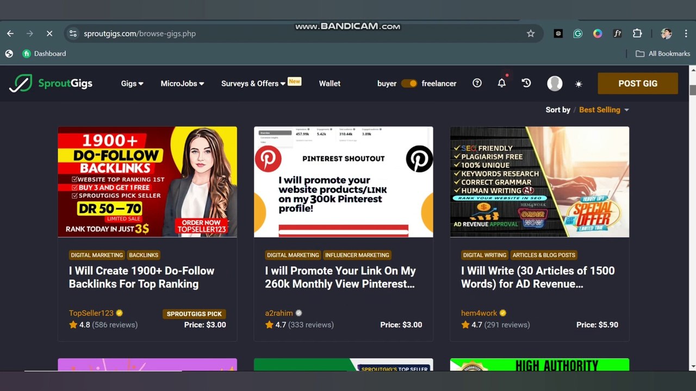This screenshot has width=696, height=391.
Task: Click the POST GIG button
Action: click(x=638, y=83)
